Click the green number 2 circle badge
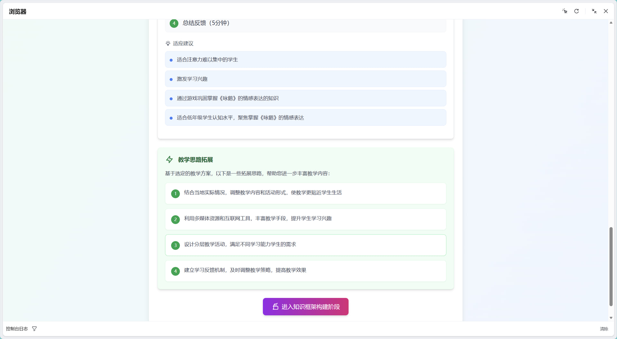The height and width of the screenshot is (339, 617). pyautogui.click(x=175, y=220)
